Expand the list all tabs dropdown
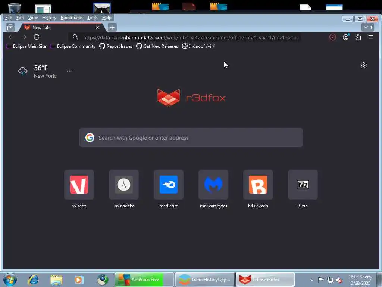The height and width of the screenshot is (287, 382). point(368,27)
